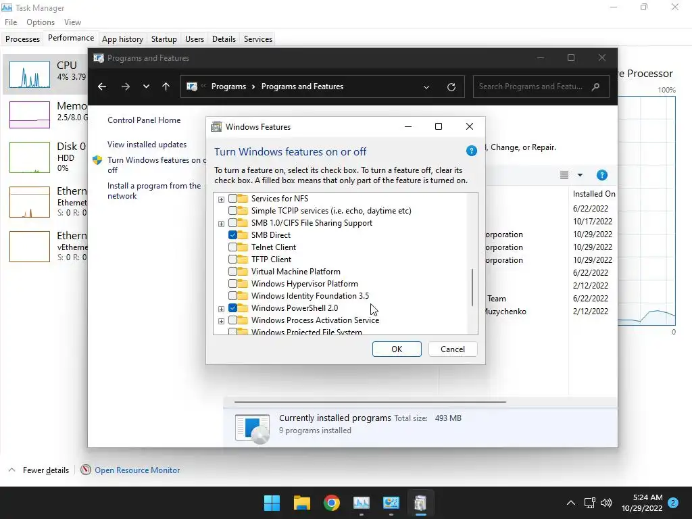Image resolution: width=692 pixels, height=519 pixels.
Task: Click the forward arrow in Programs and Features
Action: pos(126,86)
